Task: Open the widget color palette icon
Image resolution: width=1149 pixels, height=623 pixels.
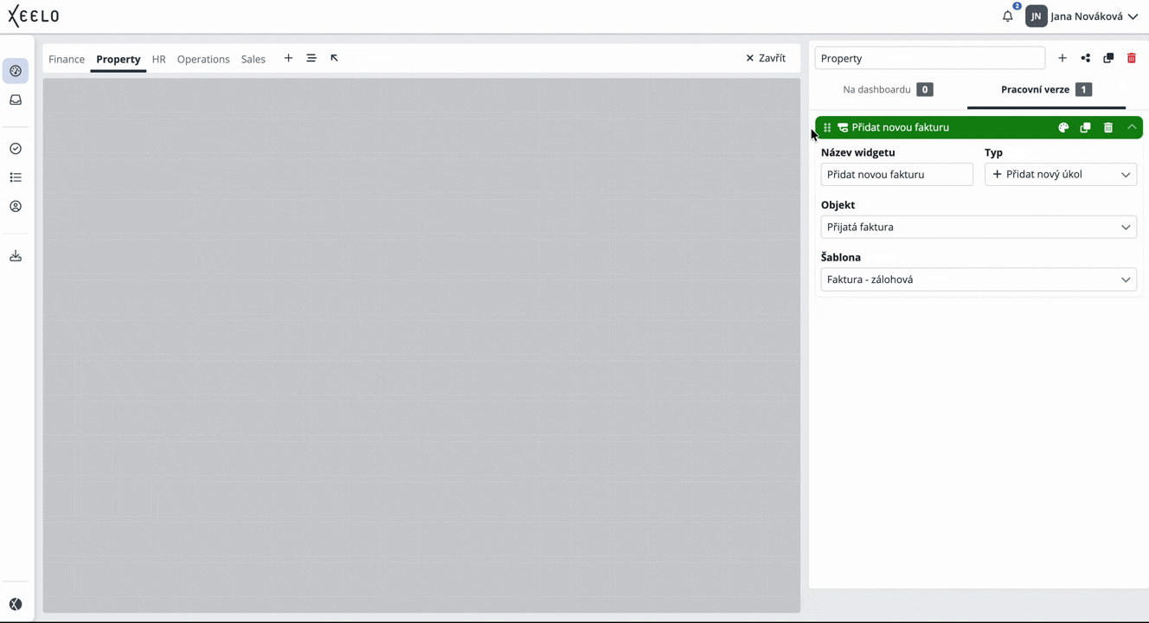Action: (1063, 127)
